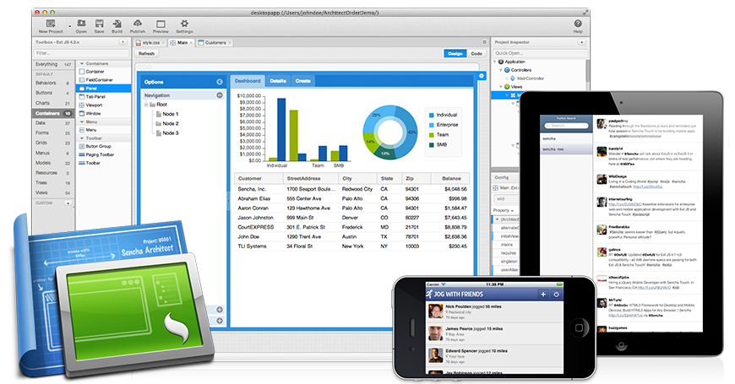Click the New Project dropdown arrow
This screenshot has width=735, height=384.
70,27
